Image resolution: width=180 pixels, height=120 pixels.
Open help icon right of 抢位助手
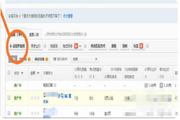tap(85, 46)
